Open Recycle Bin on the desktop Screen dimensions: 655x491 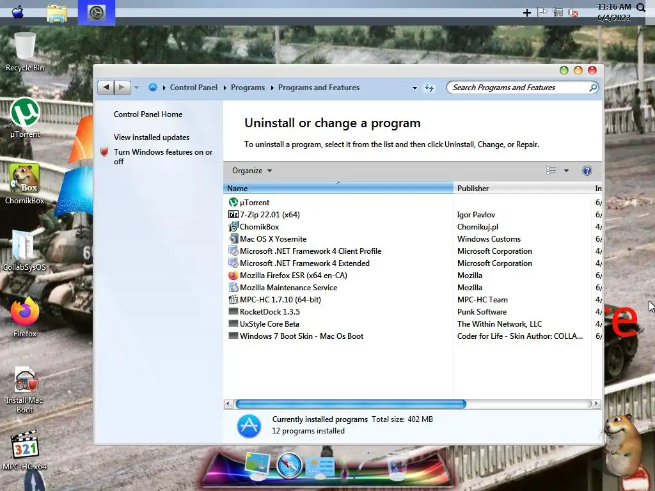pos(25,52)
